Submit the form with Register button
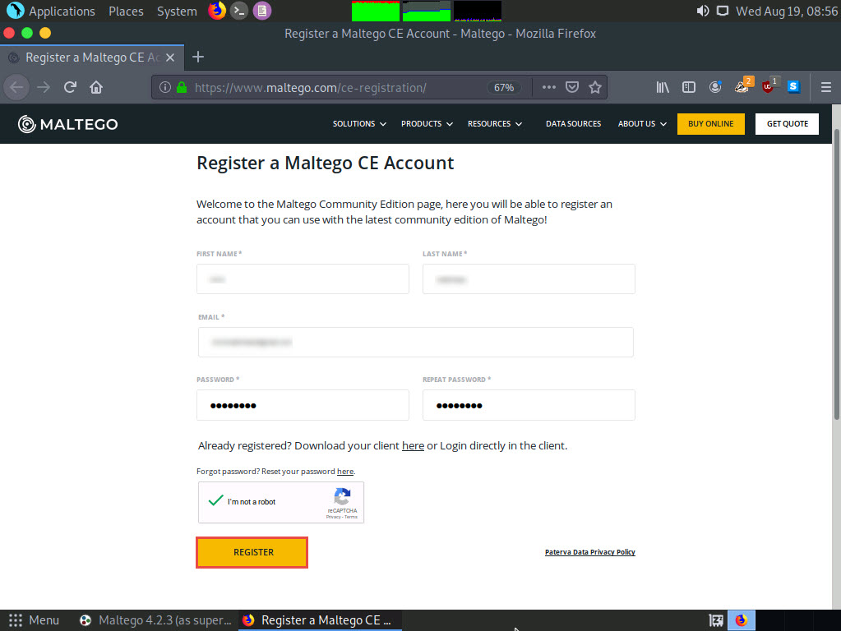The width and height of the screenshot is (841, 631). (252, 552)
